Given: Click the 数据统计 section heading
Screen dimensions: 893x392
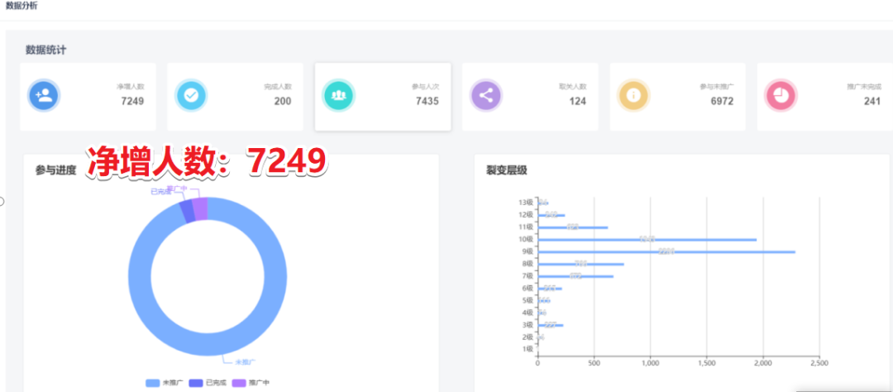Looking at the screenshot, I should [46, 50].
